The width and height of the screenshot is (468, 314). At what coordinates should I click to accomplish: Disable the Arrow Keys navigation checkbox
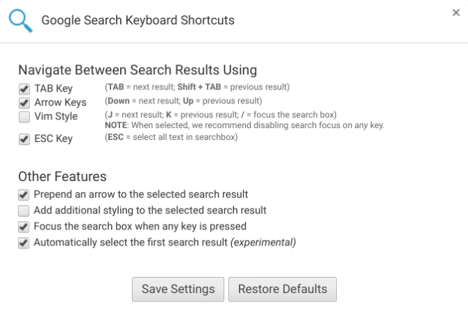point(24,104)
